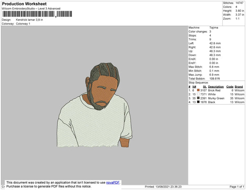
Task: Click the 'Murky Green' description text
Action: (216, 98)
